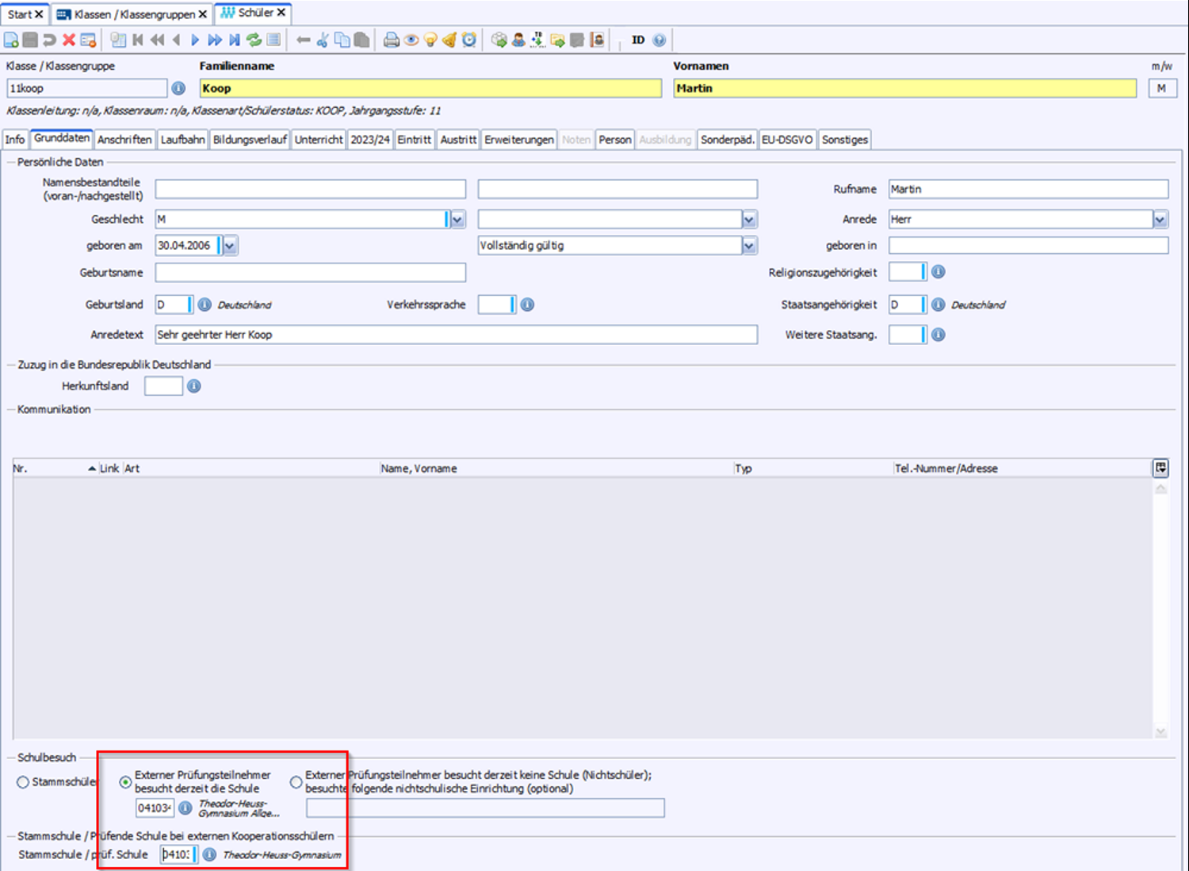Click the column chooser button in Kommunikation table
Screen dimensions: 1189x871
(x=1160, y=468)
